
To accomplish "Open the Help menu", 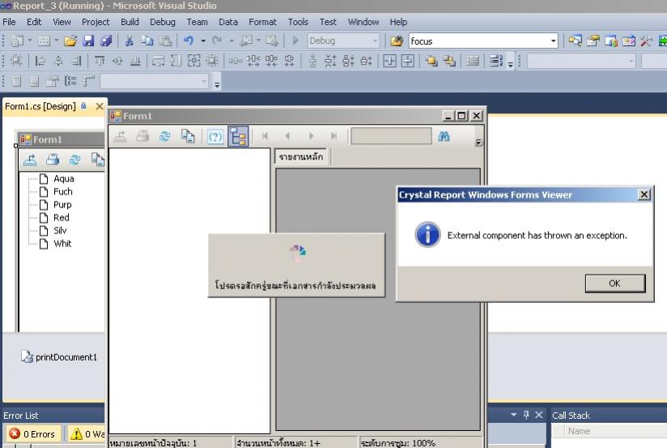I will point(398,22).
